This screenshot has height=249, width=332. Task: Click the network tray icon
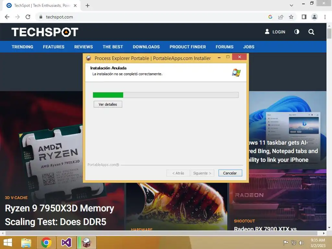[x=294, y=243]
